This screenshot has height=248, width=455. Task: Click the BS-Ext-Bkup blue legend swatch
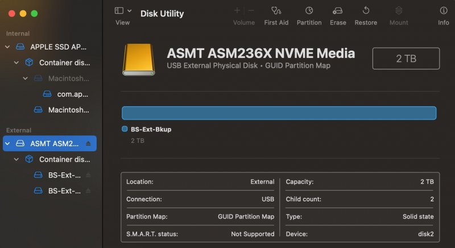pyautogui.click(x=125, y=129)
